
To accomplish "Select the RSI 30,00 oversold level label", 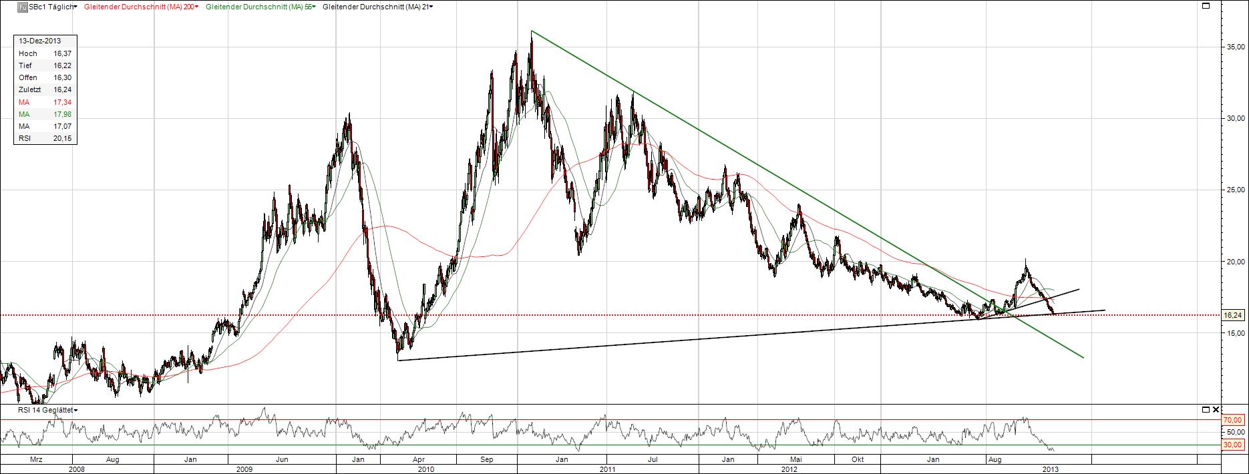I will point(1232,445).
